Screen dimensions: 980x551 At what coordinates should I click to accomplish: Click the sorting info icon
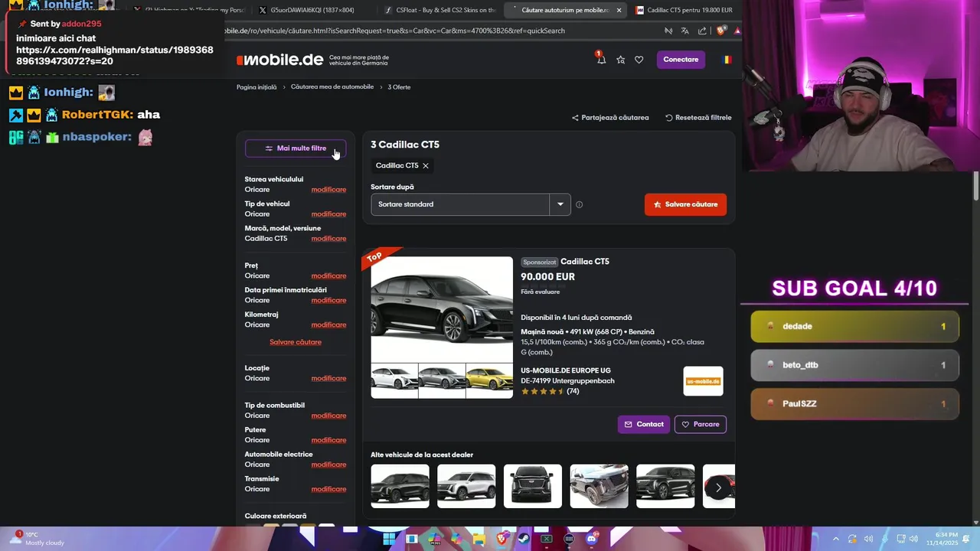[x=579, y=204]
